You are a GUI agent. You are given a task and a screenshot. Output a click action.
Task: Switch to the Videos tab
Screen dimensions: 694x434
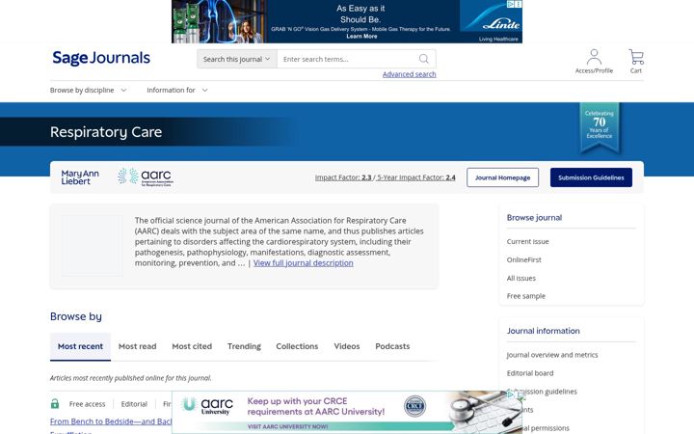pos(347,346)
